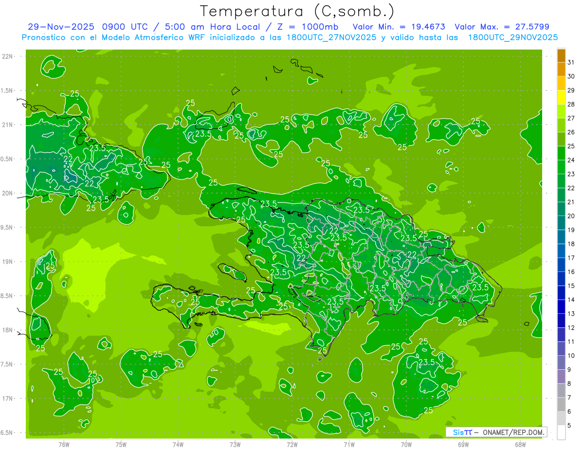
Task: Click the dark blue legend band between 13 and 14
Action: 561,307
